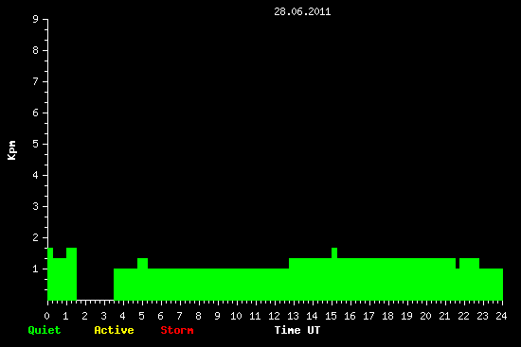This screenshot has width=521, height=347.
Task: Click the narrow notch near hour 21.5
Action: [458, 264]
